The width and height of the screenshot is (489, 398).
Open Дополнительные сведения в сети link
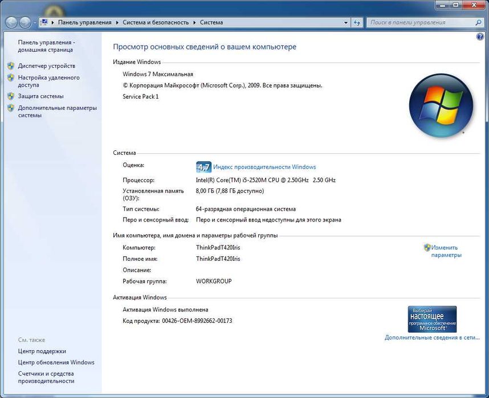coord(432,337)
